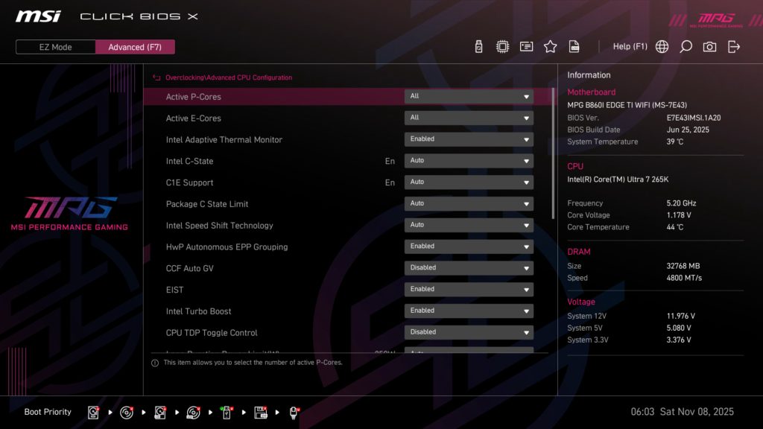The height and width of the screenshot is (429, 763).
Task: Open the M-Flash USB utility icon
Action: pyautogui.click(x=478, y=45)
